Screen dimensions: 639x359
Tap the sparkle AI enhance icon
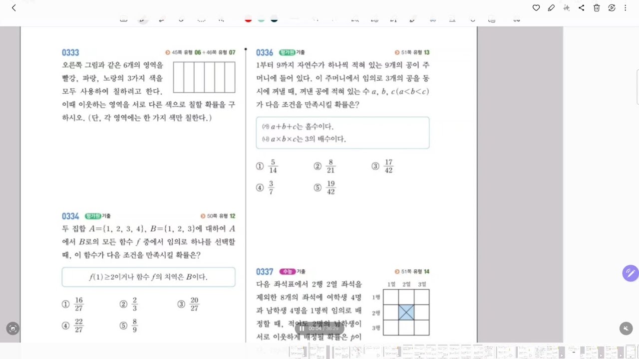click(566, 7)
